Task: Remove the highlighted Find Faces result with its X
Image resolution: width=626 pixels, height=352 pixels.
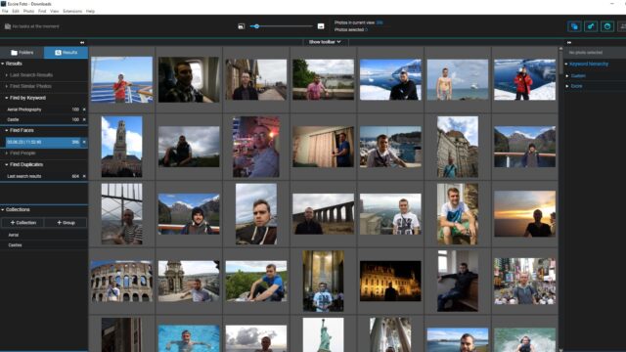Action: pos(84,142)
